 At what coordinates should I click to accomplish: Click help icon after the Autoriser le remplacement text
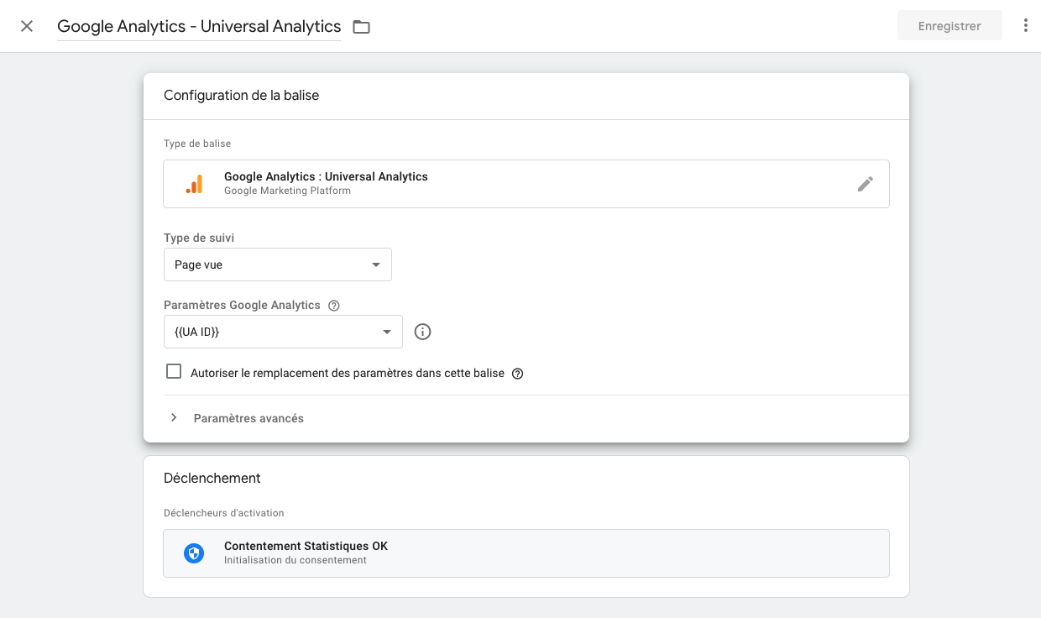click(518, 374)
